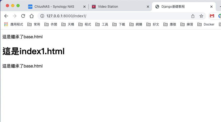Open the new tab plus button
This screenshot has height=122, width=221.
pos(220,6)
